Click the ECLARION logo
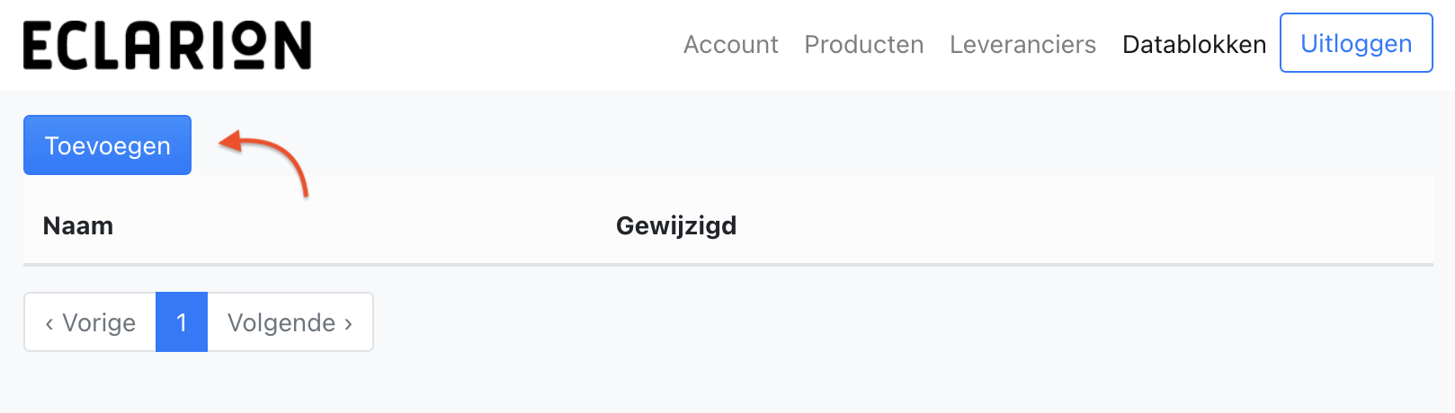This screenshot has height=413, width=1455. point(167,45)
